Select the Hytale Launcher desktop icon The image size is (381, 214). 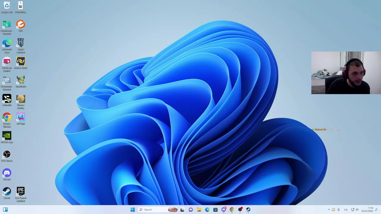coord(21,46)
